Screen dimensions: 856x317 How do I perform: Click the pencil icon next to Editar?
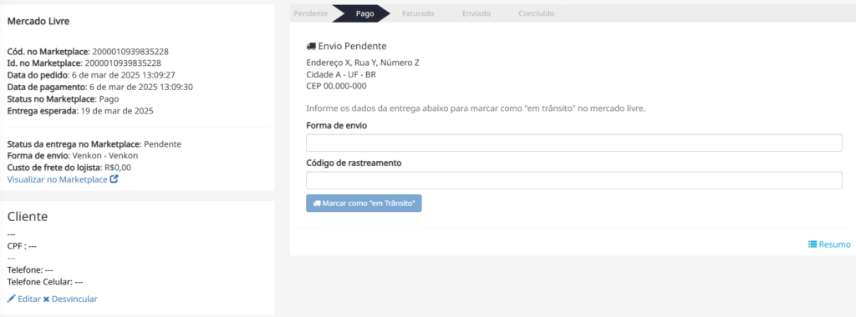click(x=12, y=299)
